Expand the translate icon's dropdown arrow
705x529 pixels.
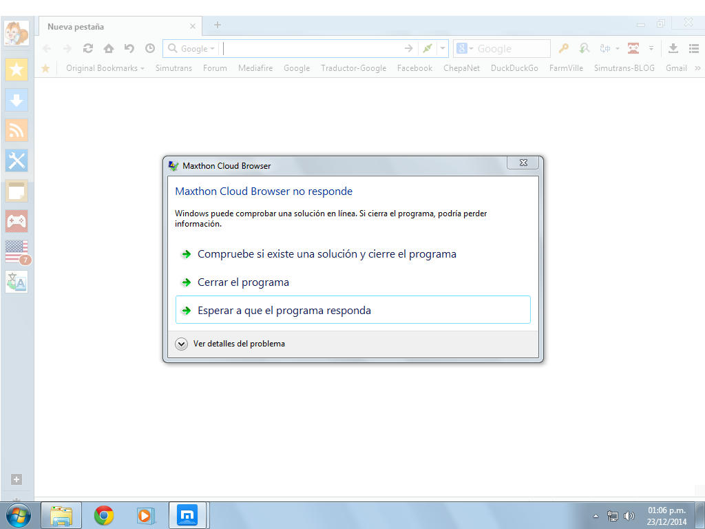click(x=618, y=48)
